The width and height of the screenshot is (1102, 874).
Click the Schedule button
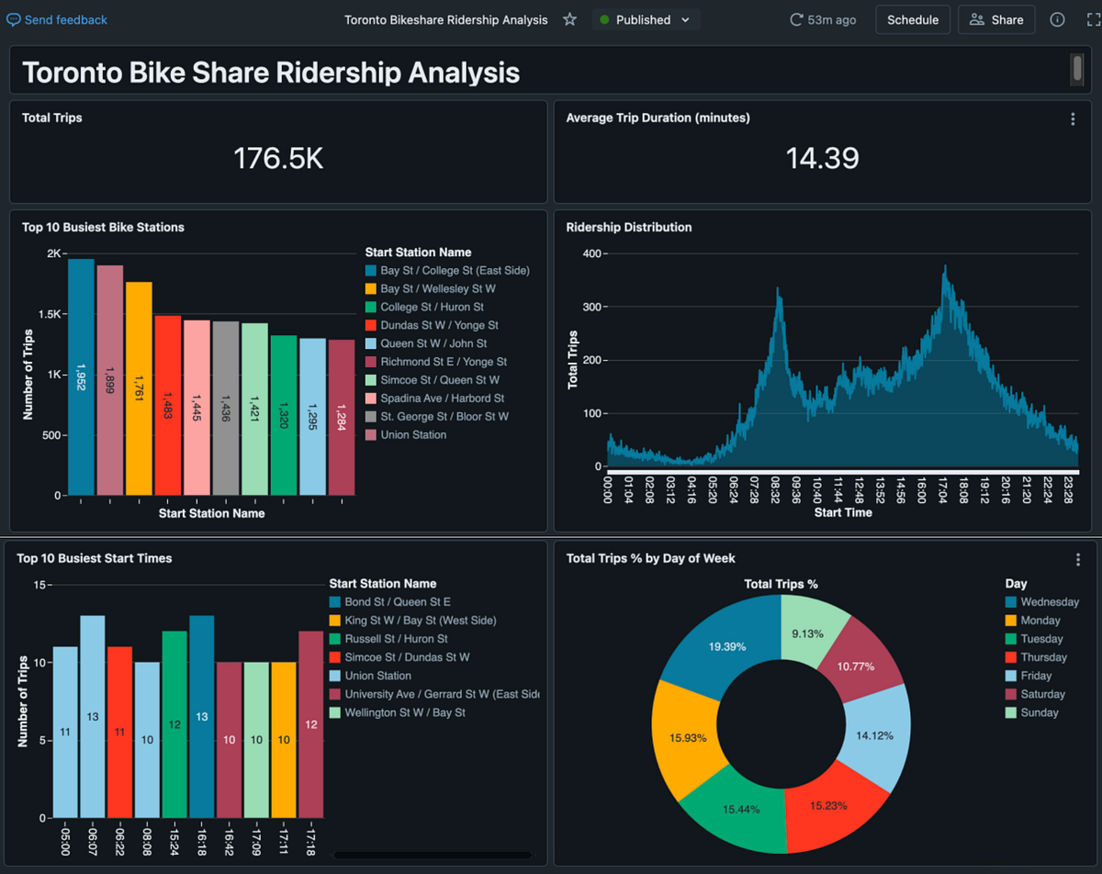pyautogui.click(x=912, y=19)
